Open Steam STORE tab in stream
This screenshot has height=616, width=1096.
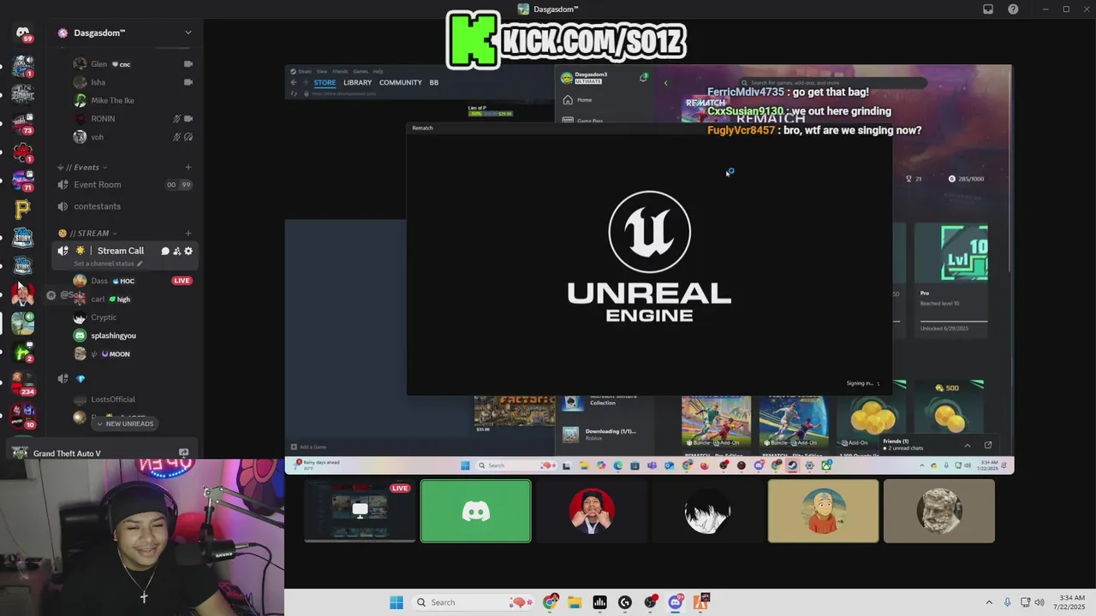(325, 83)
